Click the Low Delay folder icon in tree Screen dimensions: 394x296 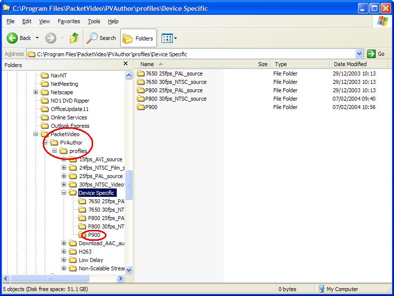[x=73, y=260]
